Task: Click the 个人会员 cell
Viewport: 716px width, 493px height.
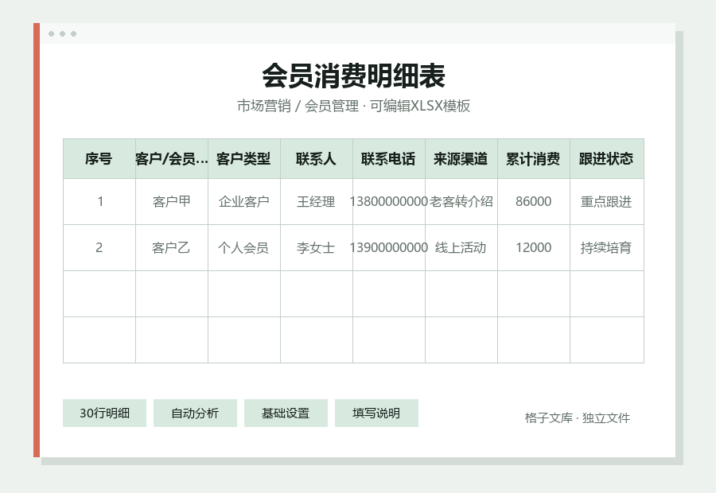Action: pos(244,247)
